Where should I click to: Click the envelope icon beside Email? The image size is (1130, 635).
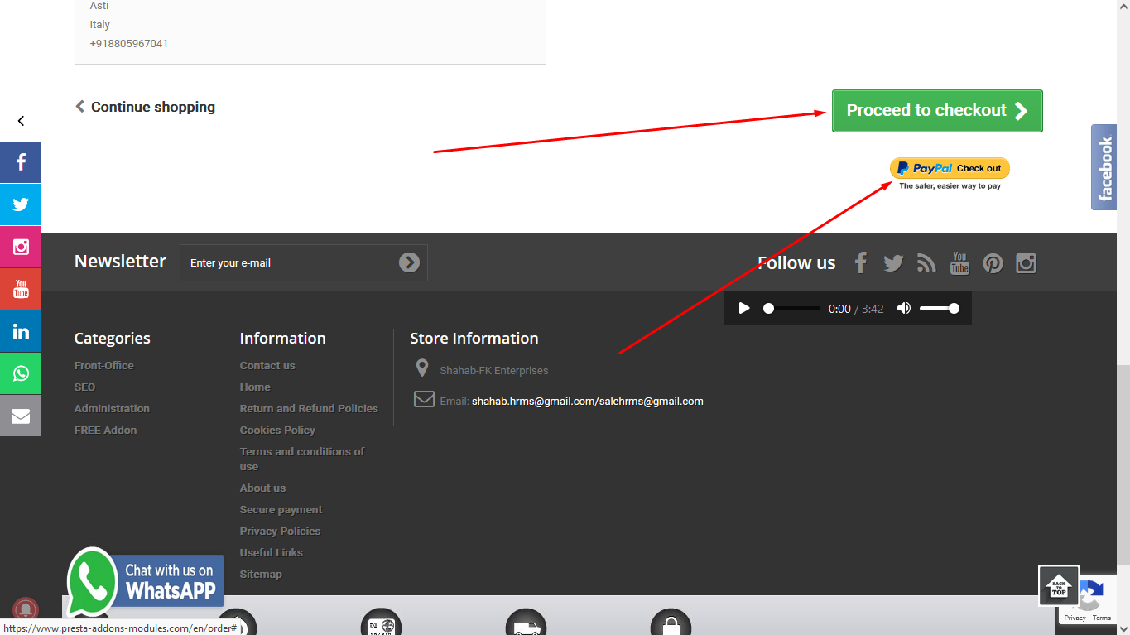click(424, 399)
